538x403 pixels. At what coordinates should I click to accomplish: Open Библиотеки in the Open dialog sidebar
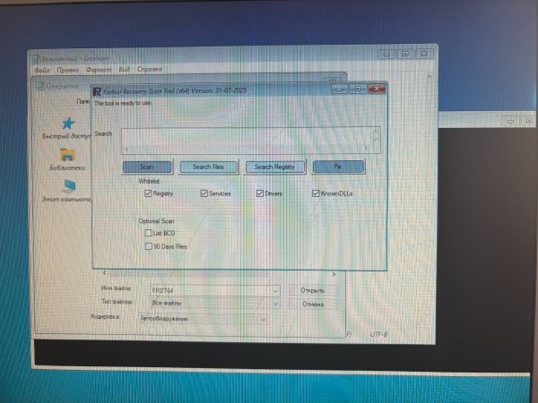[x=67, y=159]
